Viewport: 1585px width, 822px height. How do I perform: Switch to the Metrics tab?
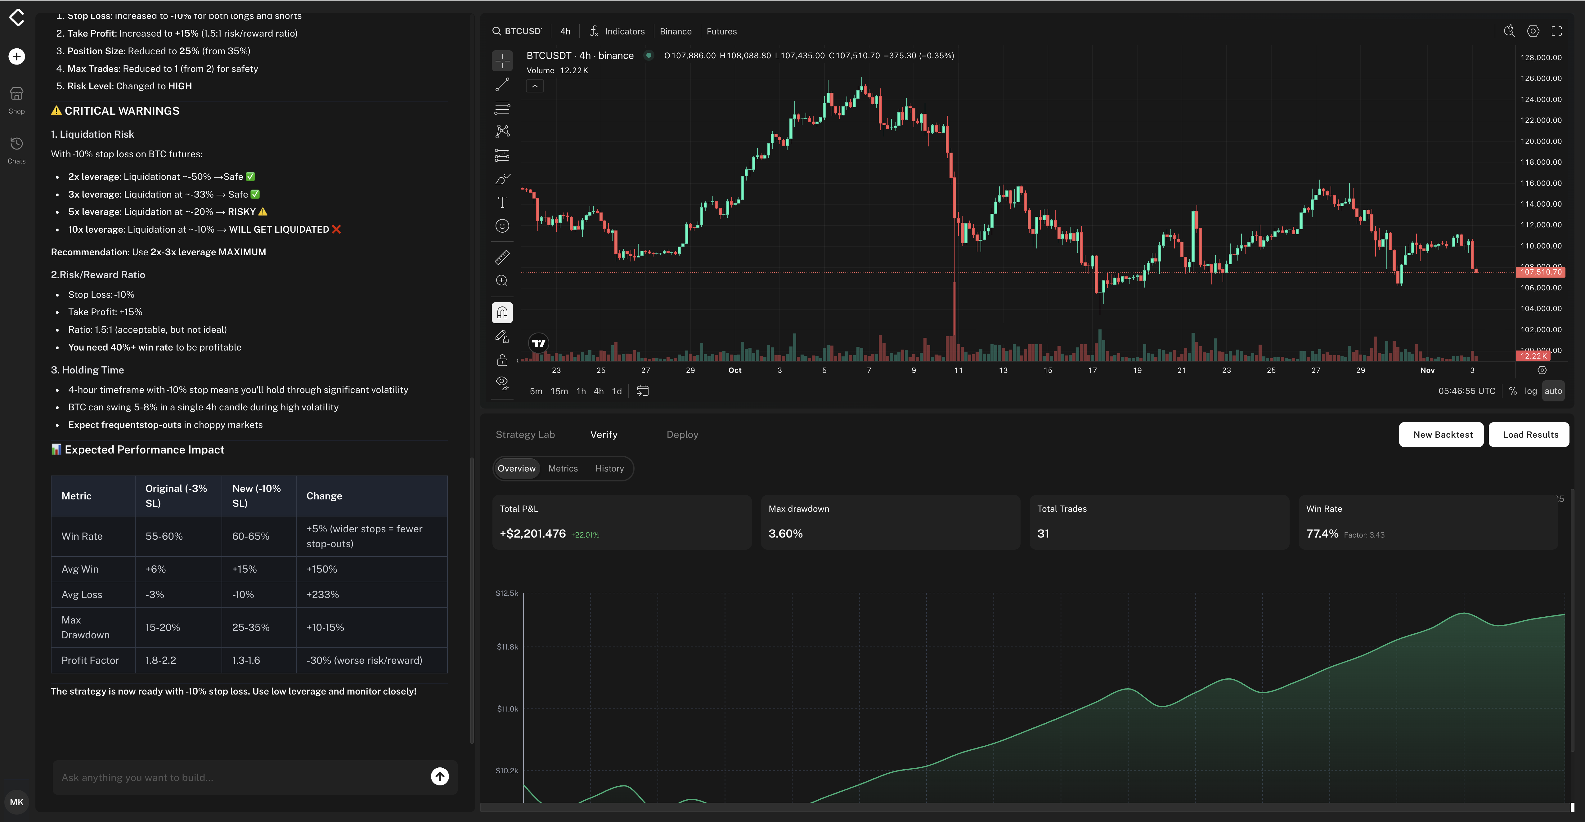562,468
